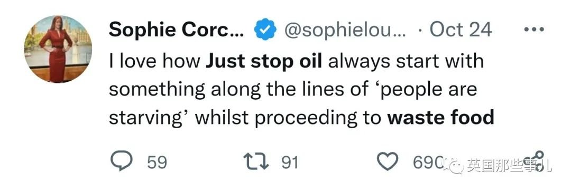Viewport: 571px width, 191px height.
Task: Click the like count 690
Action: 428,163
